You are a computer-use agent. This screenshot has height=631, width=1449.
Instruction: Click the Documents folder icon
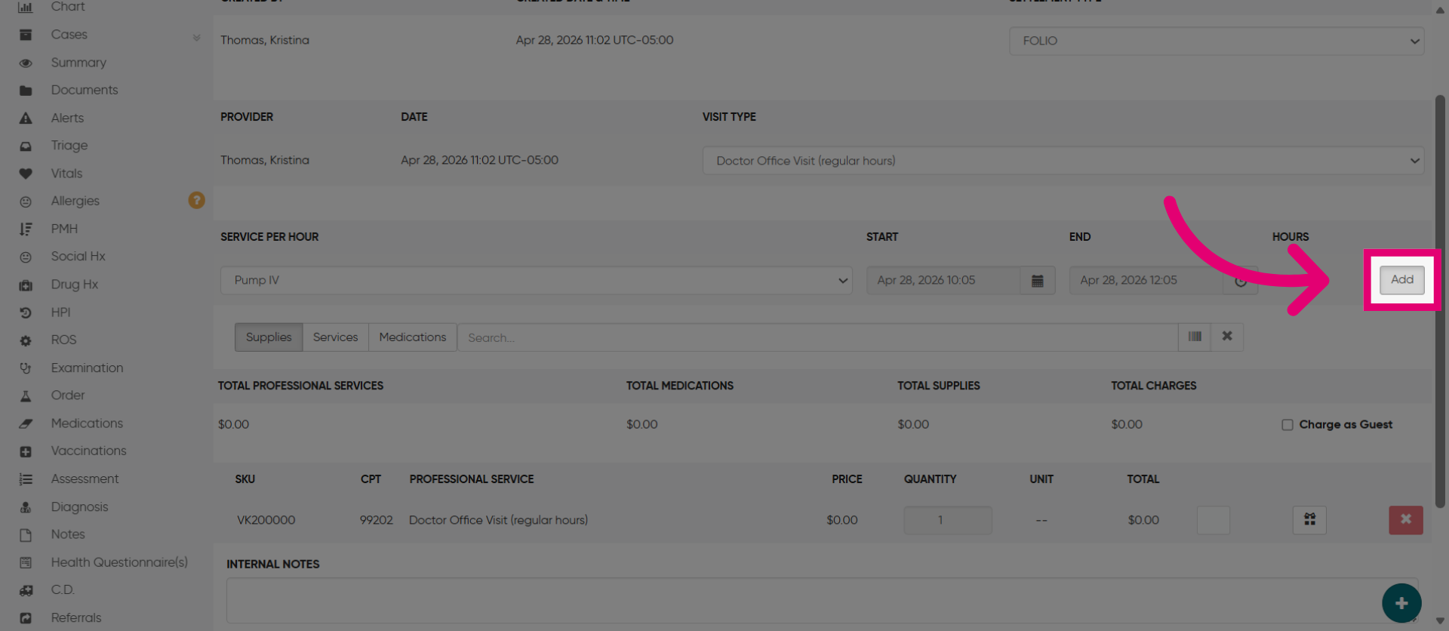tap(25, 91)
